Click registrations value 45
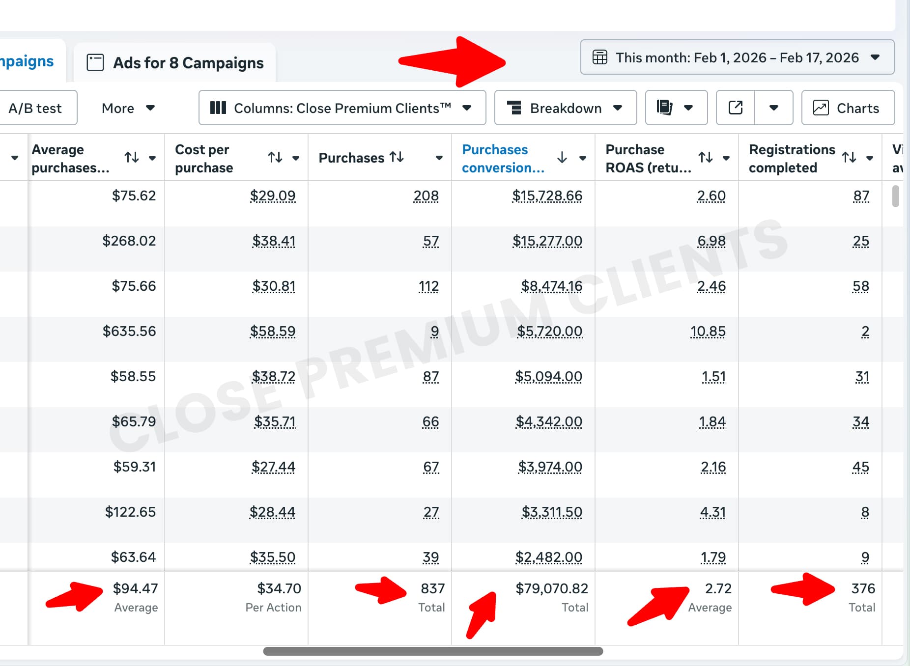The width and height of the screenshot is (910, 666). pyautogui.click(x=861, y=467)
